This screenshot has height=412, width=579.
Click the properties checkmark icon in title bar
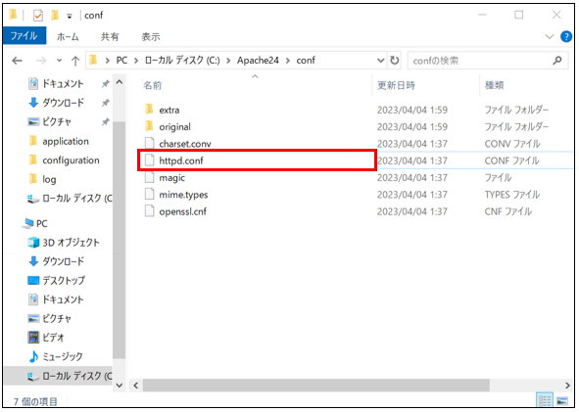38,16
